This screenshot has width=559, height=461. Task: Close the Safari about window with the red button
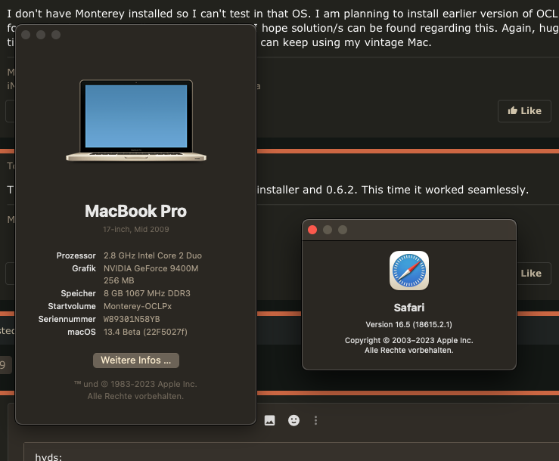coord(312,230)
